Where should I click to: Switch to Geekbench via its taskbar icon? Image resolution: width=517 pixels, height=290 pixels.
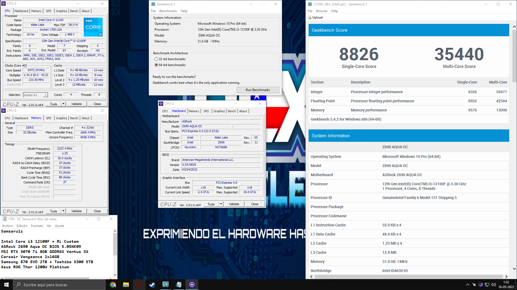point(166,285)
